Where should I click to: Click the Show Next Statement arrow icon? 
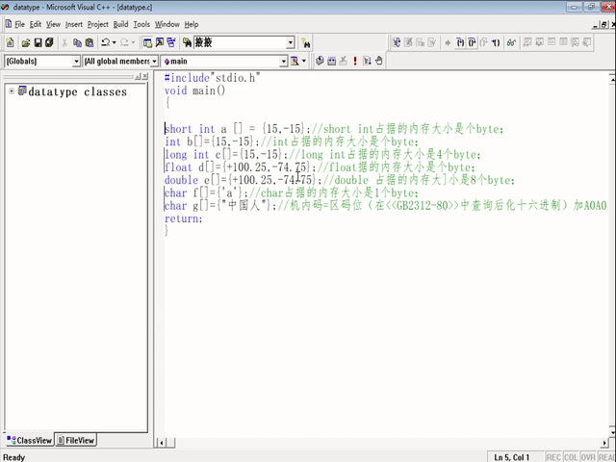tap(448, 42)
